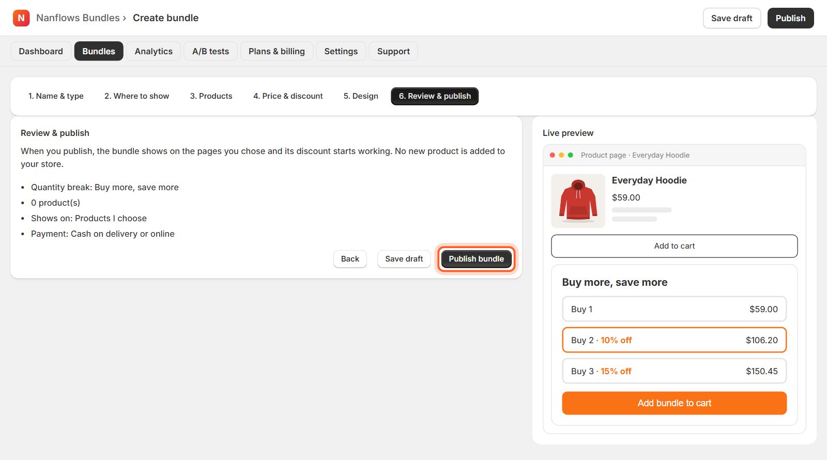Click the Nanflows Bundles breadcrumb
827x460 pixels.
pos(78,18)
